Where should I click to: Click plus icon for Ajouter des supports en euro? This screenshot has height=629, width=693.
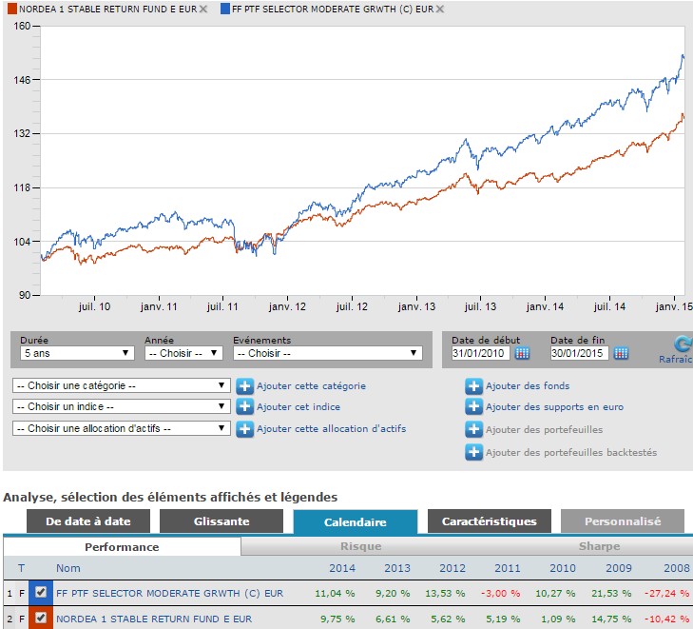[473, 407]
